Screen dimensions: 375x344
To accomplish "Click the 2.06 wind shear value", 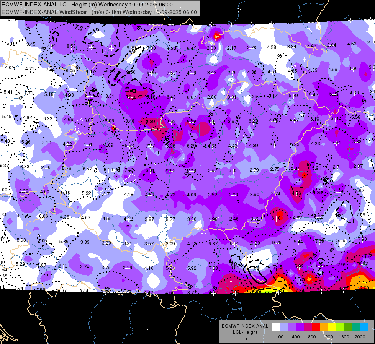I will point(46,167).
